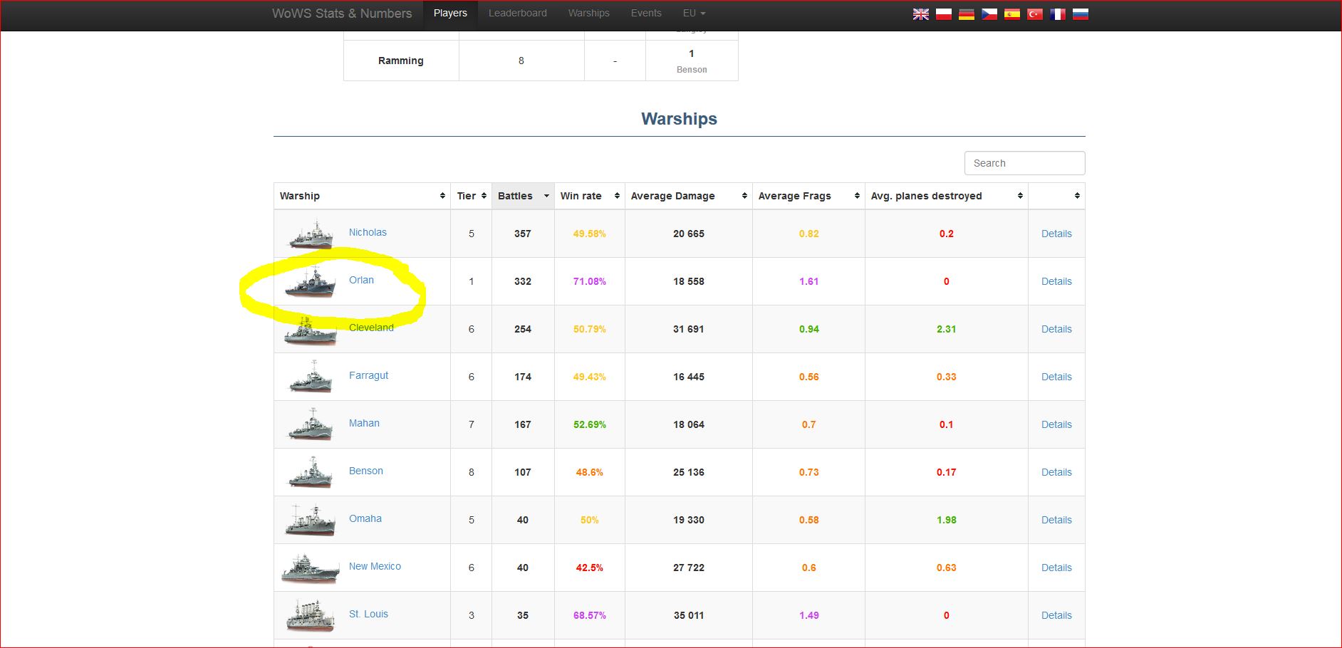
Task: Switch language to French flag
Action: pos(1058,14)
